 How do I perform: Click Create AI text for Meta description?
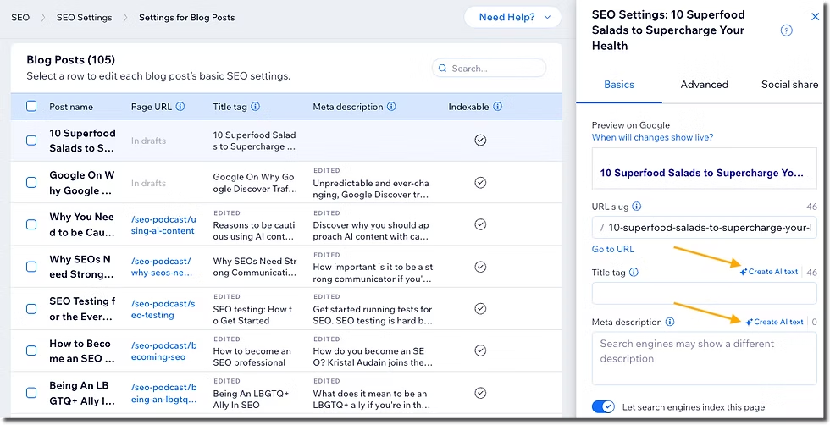[x=774, y=322]
